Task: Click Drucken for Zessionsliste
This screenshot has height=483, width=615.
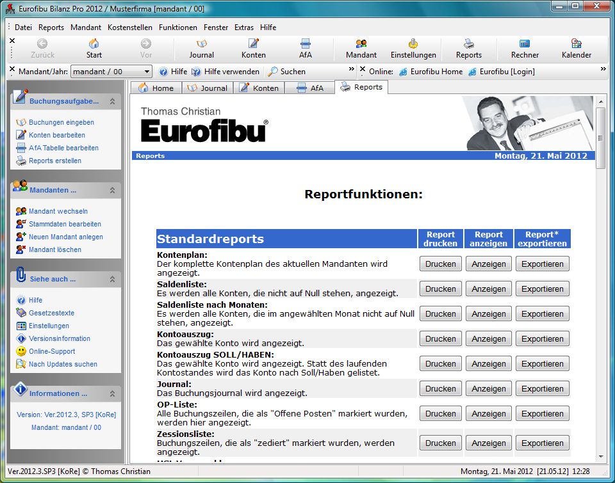Action: [441, 443]
